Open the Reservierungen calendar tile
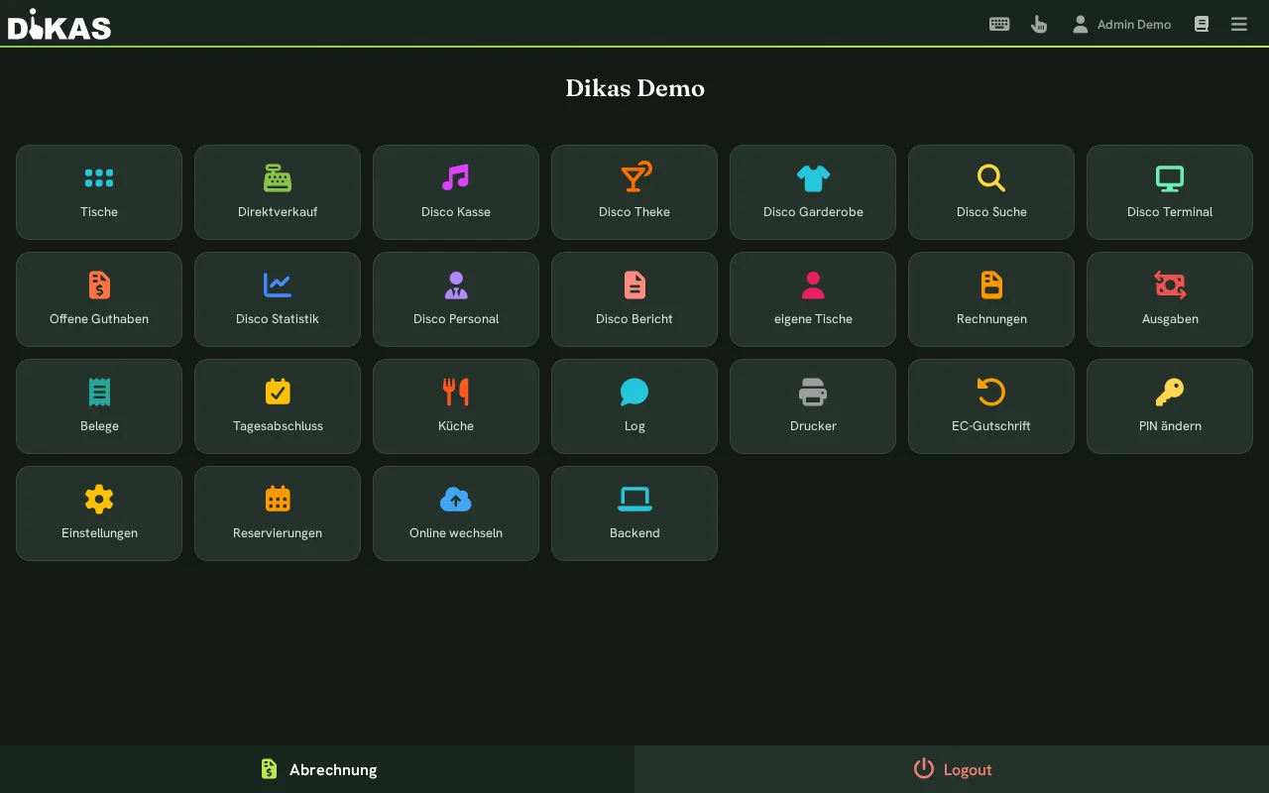1269x793 pixels. click(278, 513)
